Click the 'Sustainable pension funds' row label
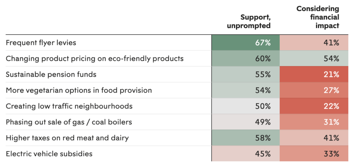 pyautogui.click(x=51, y=74)
